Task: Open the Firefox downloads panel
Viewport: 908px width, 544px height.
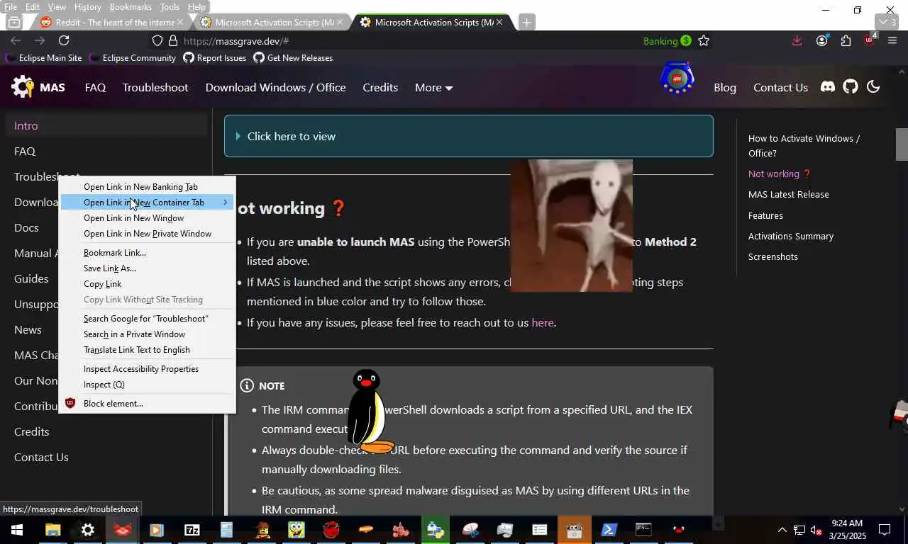Action: 797,41
